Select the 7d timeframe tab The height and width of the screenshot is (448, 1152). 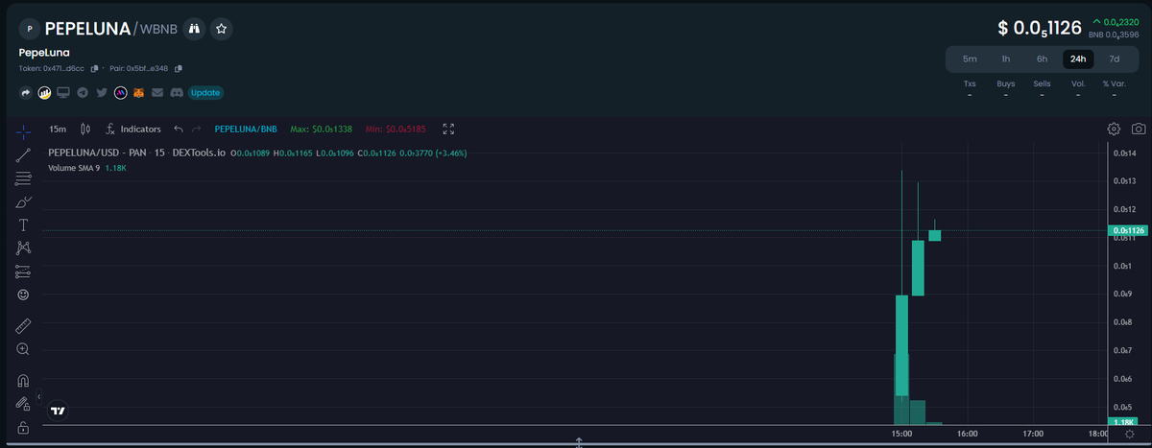(x=1114, y=59)
